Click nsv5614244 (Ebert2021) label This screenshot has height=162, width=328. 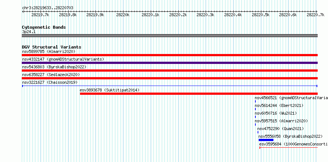coord(279,105)
